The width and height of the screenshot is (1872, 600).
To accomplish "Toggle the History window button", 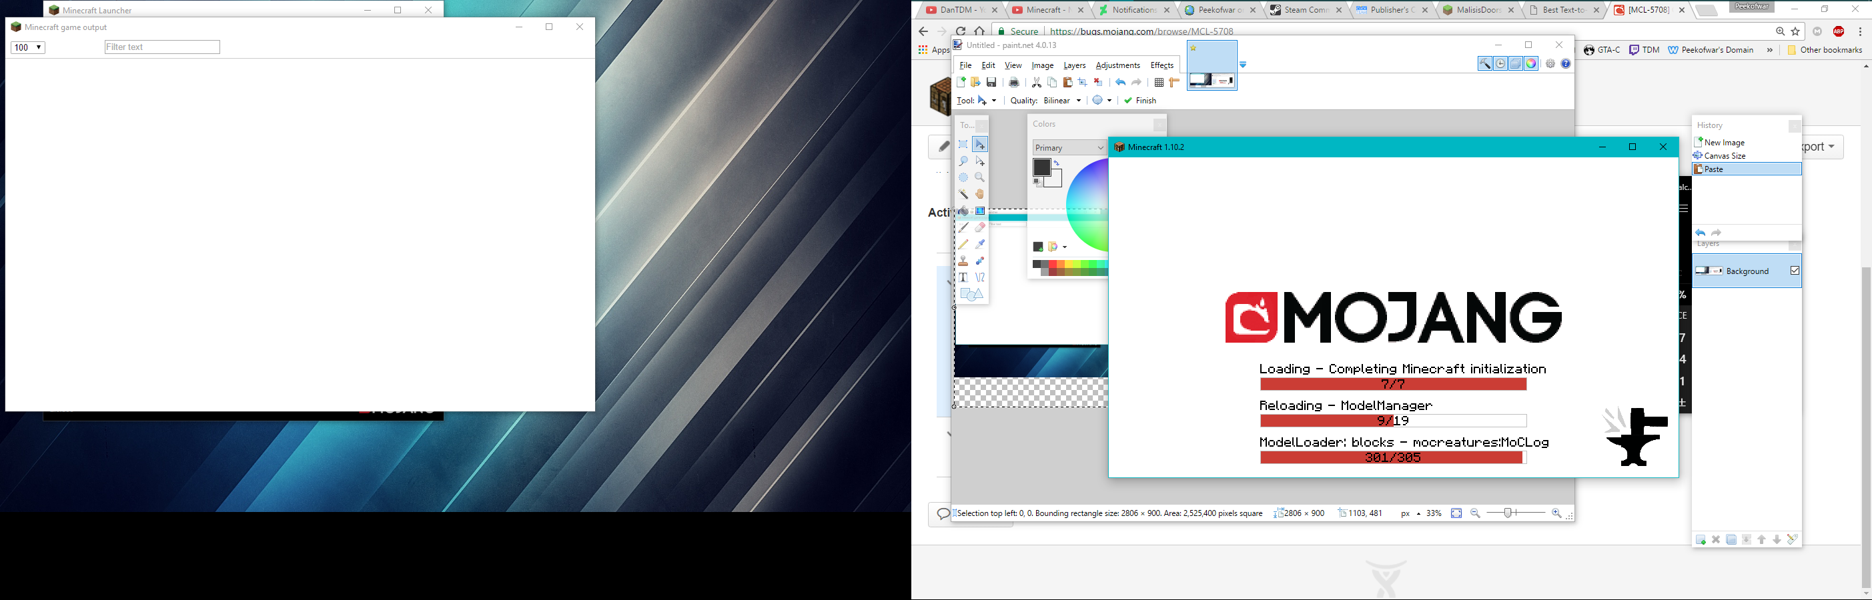I will (1500, 64).
